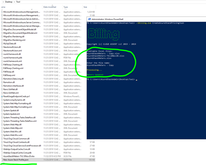Click the Administrator: Windows PowerShell title bar
This screenshot has height=165, width=206.
(x=146, y=19)
